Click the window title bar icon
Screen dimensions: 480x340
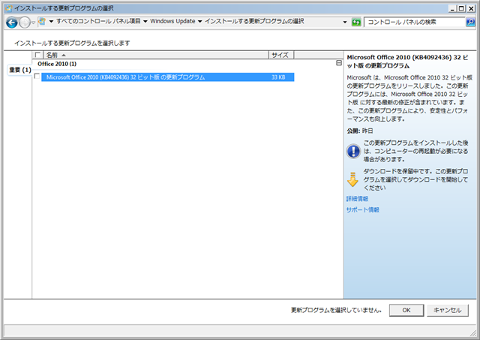point(9,8)
